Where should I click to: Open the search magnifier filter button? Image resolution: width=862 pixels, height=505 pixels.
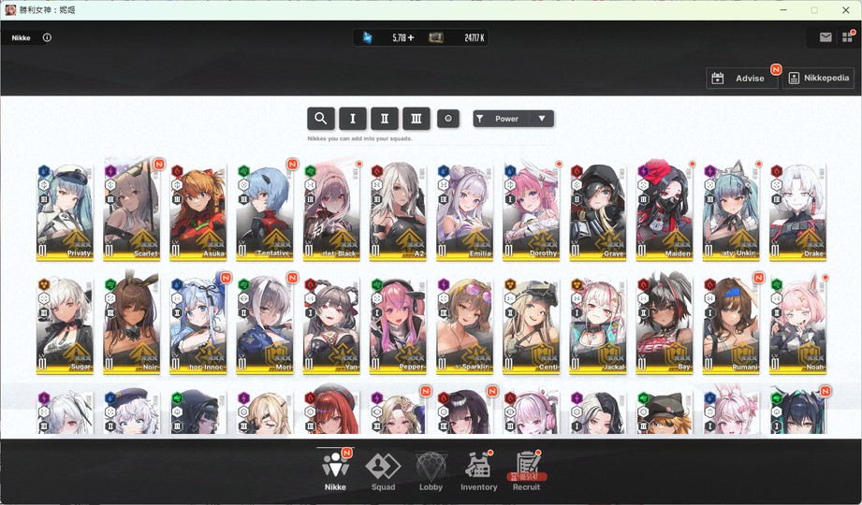point(320,118)
